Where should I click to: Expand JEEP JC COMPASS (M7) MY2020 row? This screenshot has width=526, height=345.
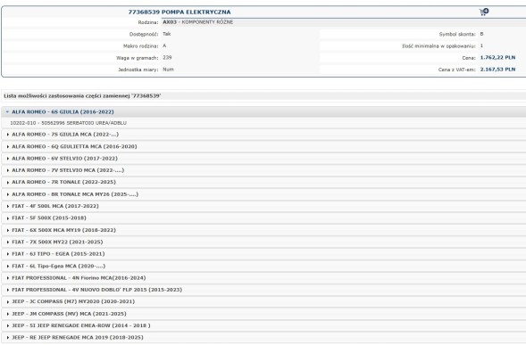click(263, 302)
